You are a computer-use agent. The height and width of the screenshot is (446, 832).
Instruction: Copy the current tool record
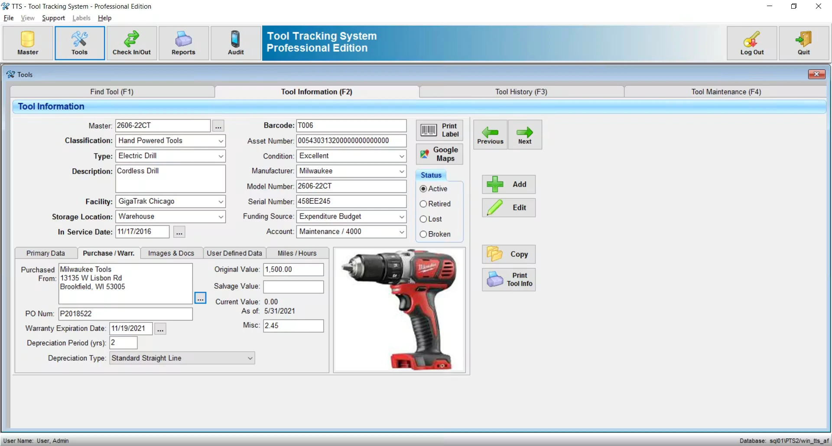tap(509, 254)
